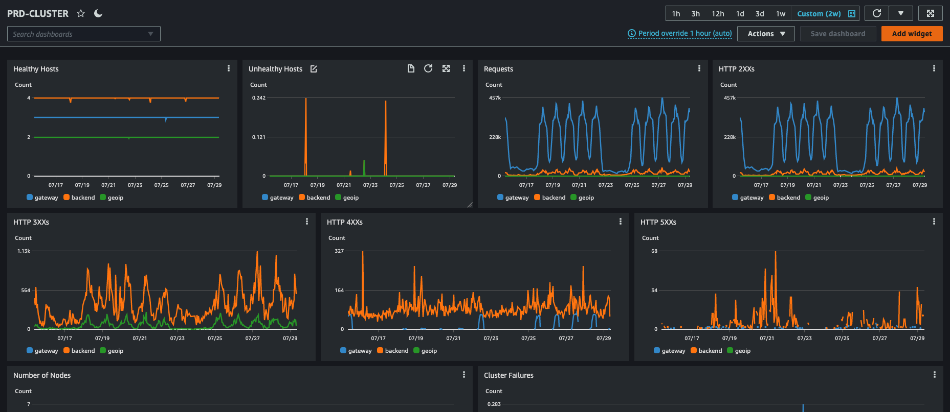Toggle geoip series in HTTP 2XXs legend
The height and width of the screenshot is (412, 950).
pos(817,198)
